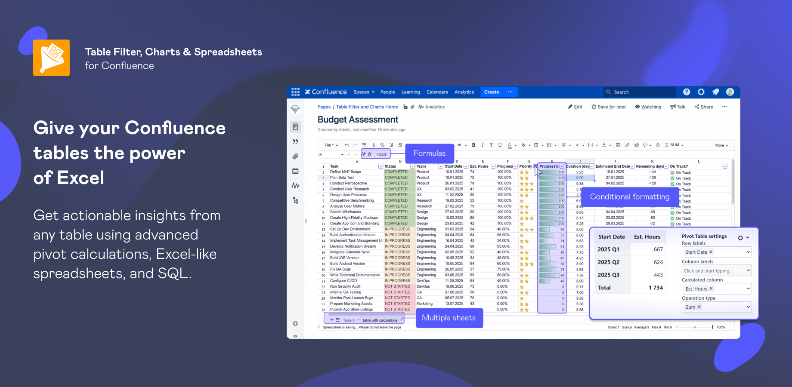Screen dimensions: 792x387
Task: Toggle On Track checkbox for 04.02.2025 row
Action: coord(672,184)
